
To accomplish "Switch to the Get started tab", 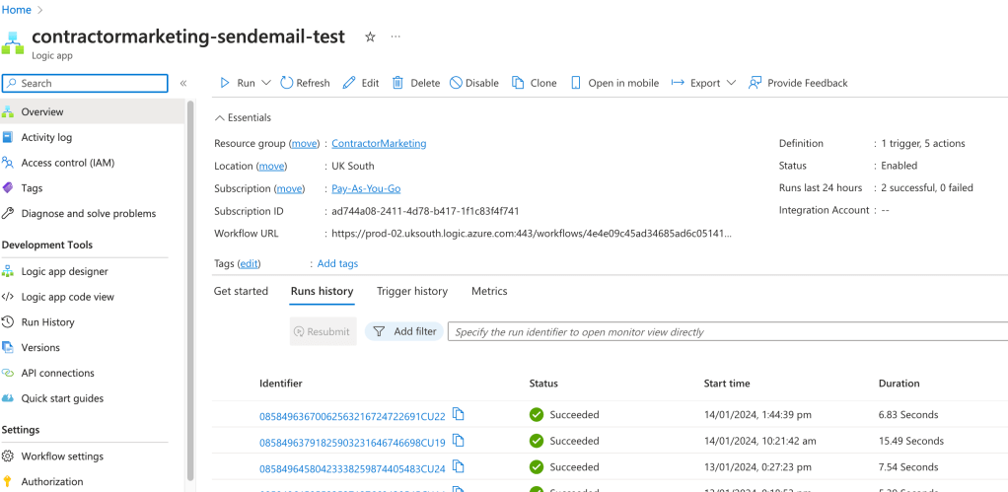I will (x=241, y=292).
